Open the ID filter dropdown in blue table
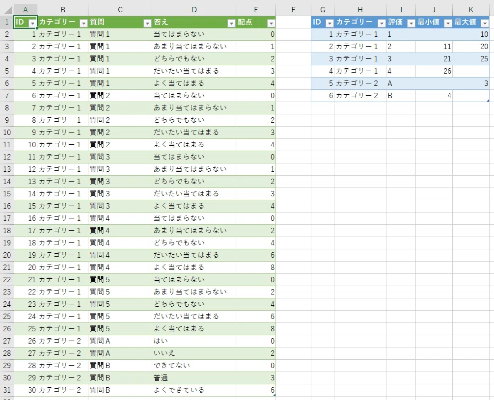 pos(329,23)
